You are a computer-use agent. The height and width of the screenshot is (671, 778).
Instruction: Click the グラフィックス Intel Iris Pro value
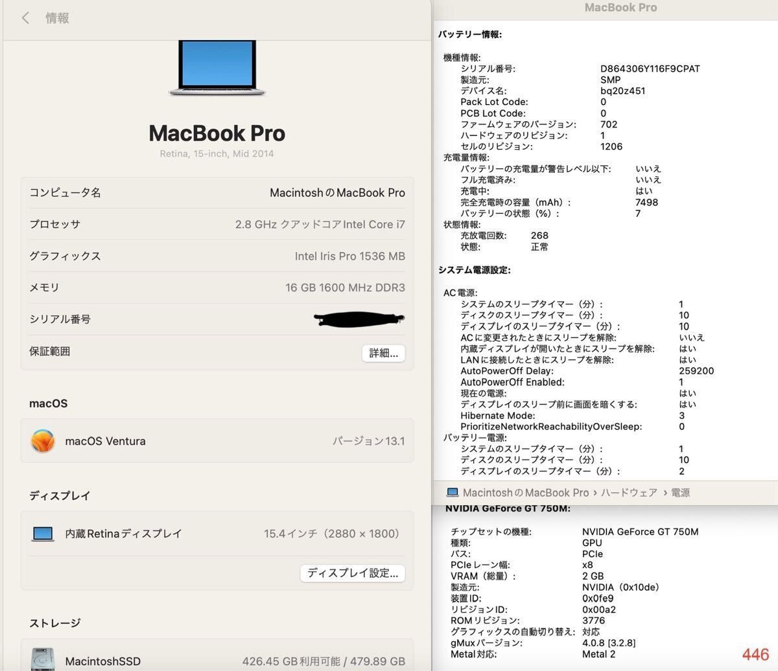pos(350,256)
